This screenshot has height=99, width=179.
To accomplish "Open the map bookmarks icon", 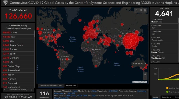I will [136, 10].
